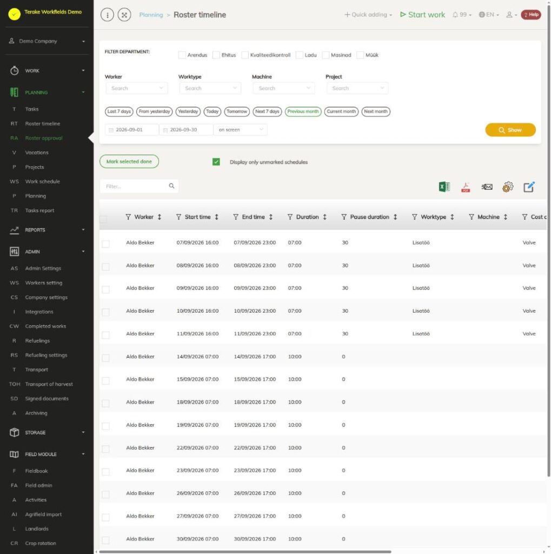Open the Worker search dropdown

tap(137, 88)
